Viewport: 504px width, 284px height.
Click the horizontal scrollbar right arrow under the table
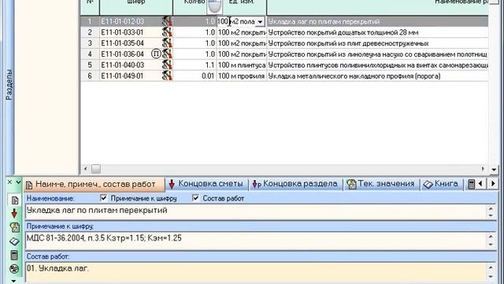(483, 169)
